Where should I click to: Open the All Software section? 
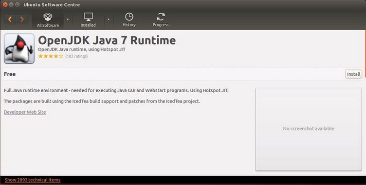[48, 20]
